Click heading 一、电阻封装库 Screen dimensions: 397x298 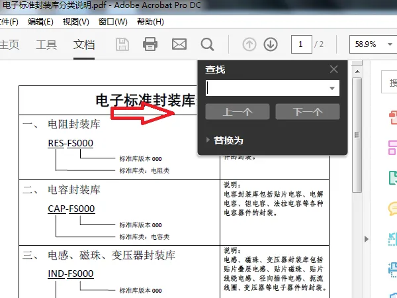[62, 124]
